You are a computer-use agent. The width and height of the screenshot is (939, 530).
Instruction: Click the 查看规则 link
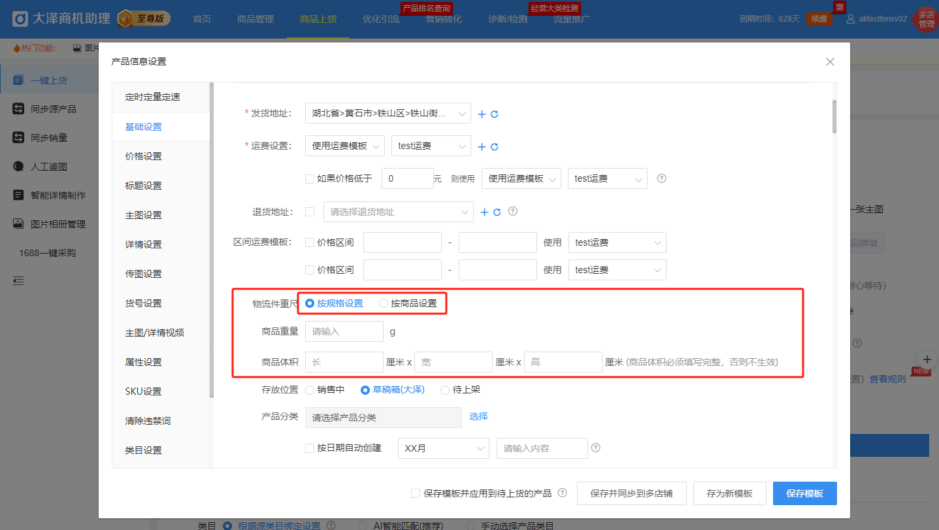887,378
